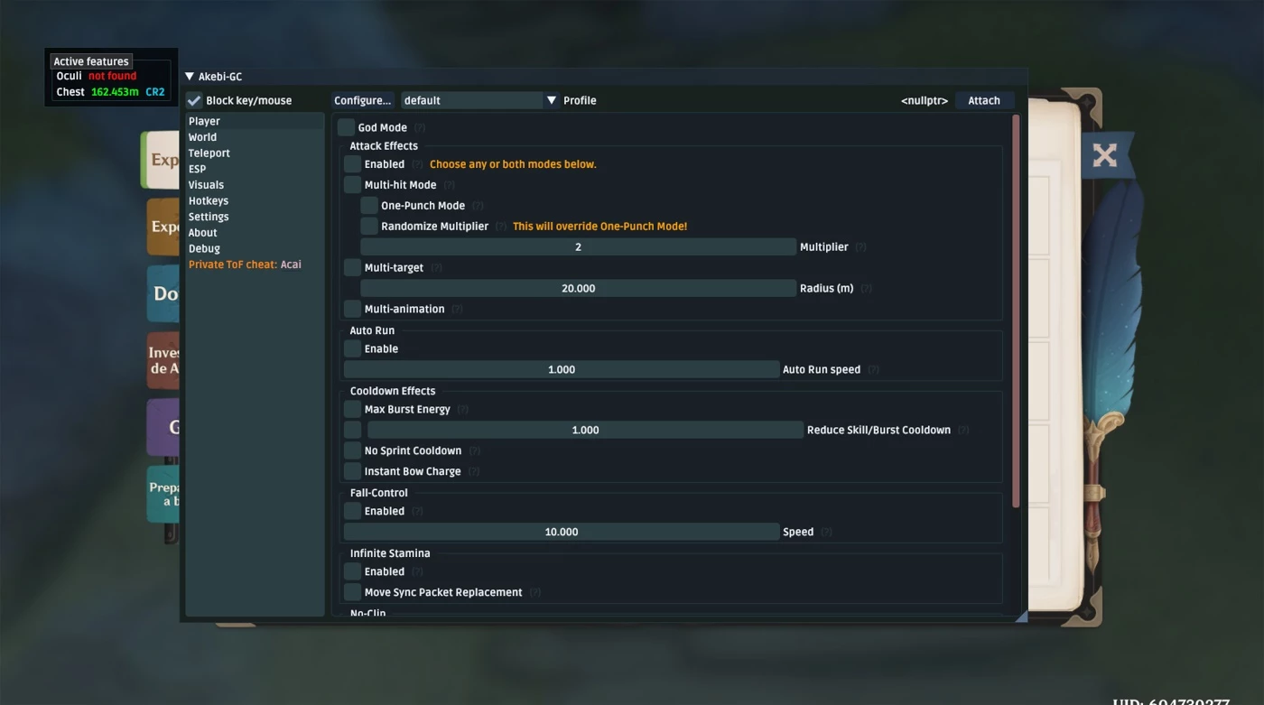Viewport: 1264px width, 705px height.
Task: Tick the God Mode checkbox
Action: click(346, 127)
